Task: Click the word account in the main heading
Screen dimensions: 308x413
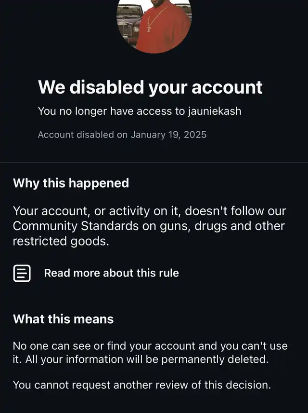Action: (x=227, y=87)
